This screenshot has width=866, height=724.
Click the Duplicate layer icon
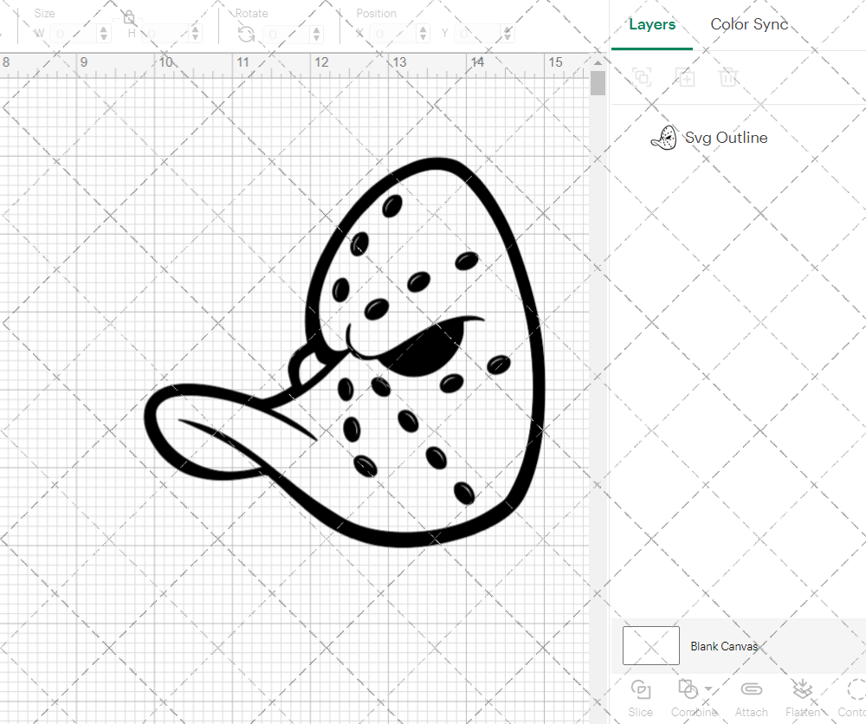642,77
